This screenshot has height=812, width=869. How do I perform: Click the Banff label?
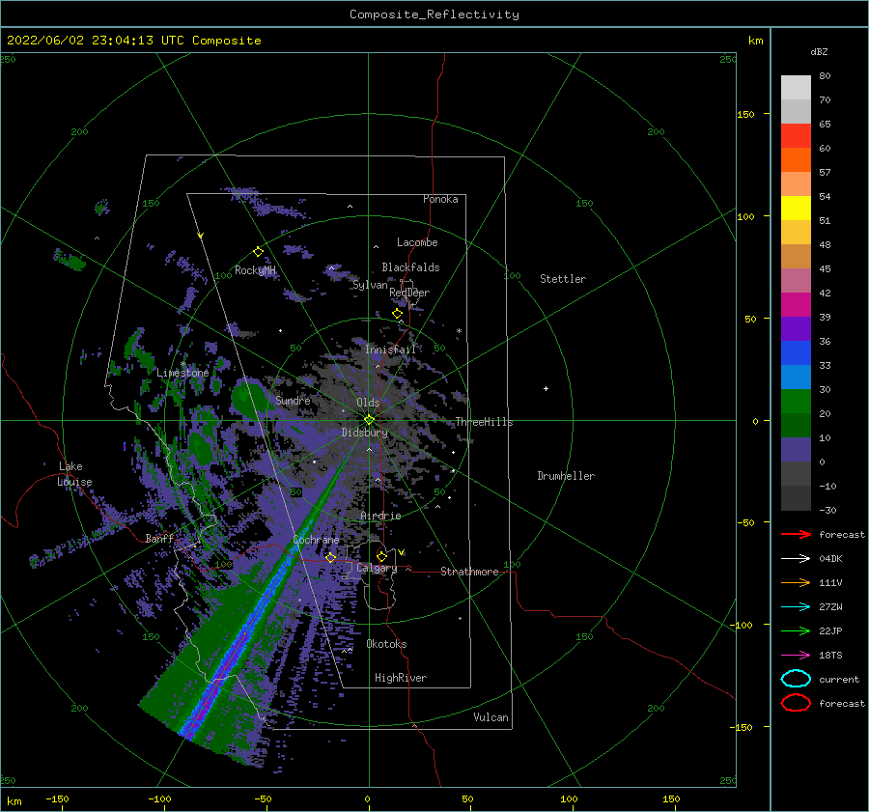(x=159, y=539)
